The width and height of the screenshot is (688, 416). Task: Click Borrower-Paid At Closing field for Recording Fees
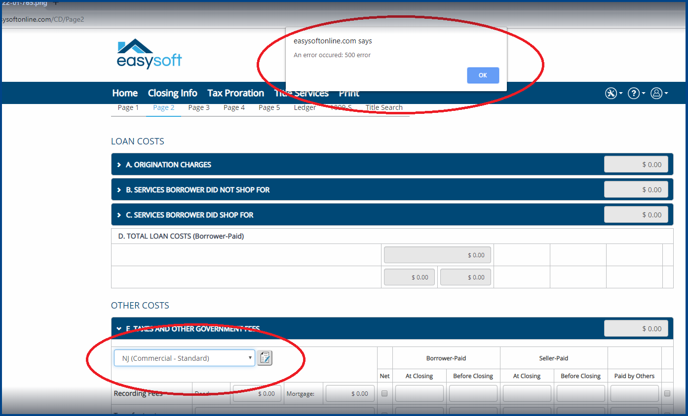click(420, 393)
